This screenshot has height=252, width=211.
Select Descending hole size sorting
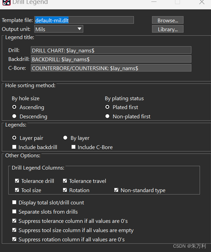point(14,116)
